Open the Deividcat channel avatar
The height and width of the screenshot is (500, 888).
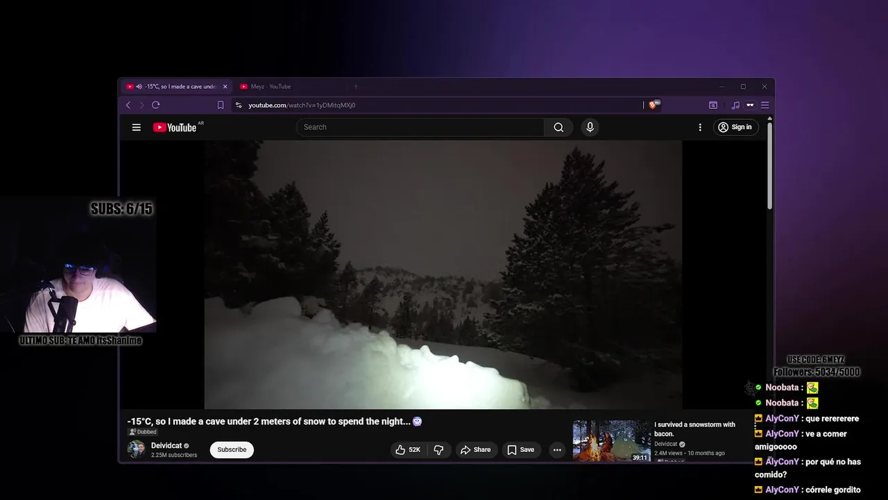(136, 449)
